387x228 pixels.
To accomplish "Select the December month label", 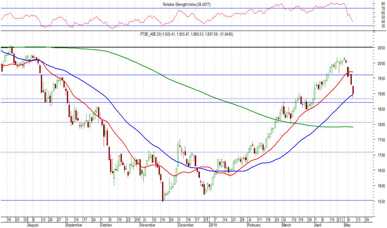I will click(186, 225).
